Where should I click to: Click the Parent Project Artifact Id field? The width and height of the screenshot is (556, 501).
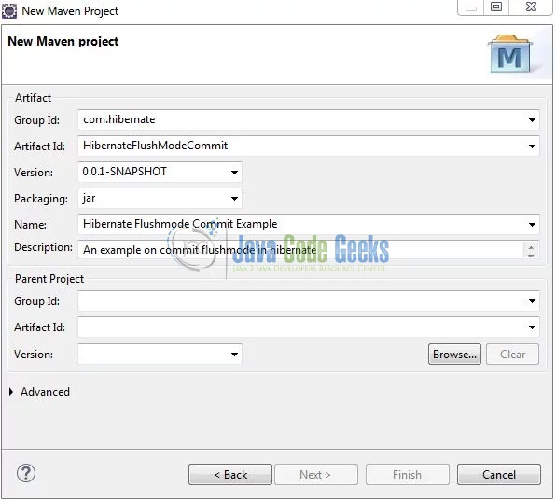click(309, 327)
